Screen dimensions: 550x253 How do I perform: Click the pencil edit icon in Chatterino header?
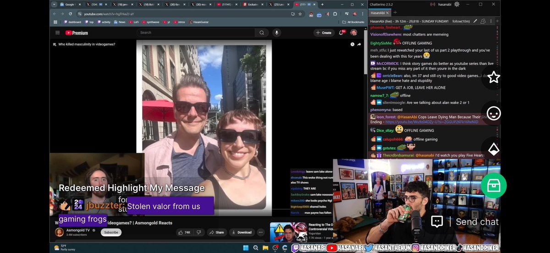[476, 21]
